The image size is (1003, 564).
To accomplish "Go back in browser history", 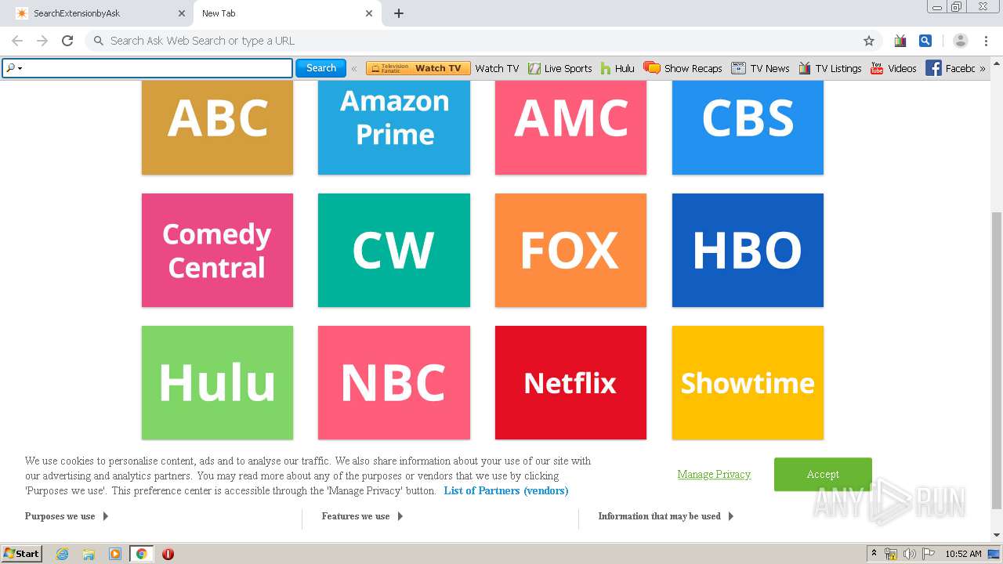I will coord(17,41).
